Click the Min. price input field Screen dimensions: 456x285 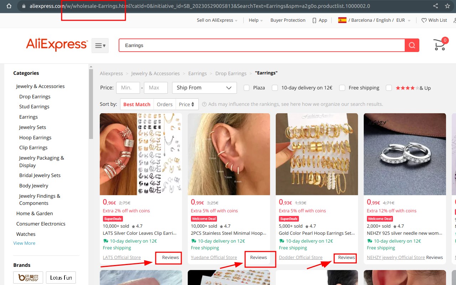click(x=128, y=88)
